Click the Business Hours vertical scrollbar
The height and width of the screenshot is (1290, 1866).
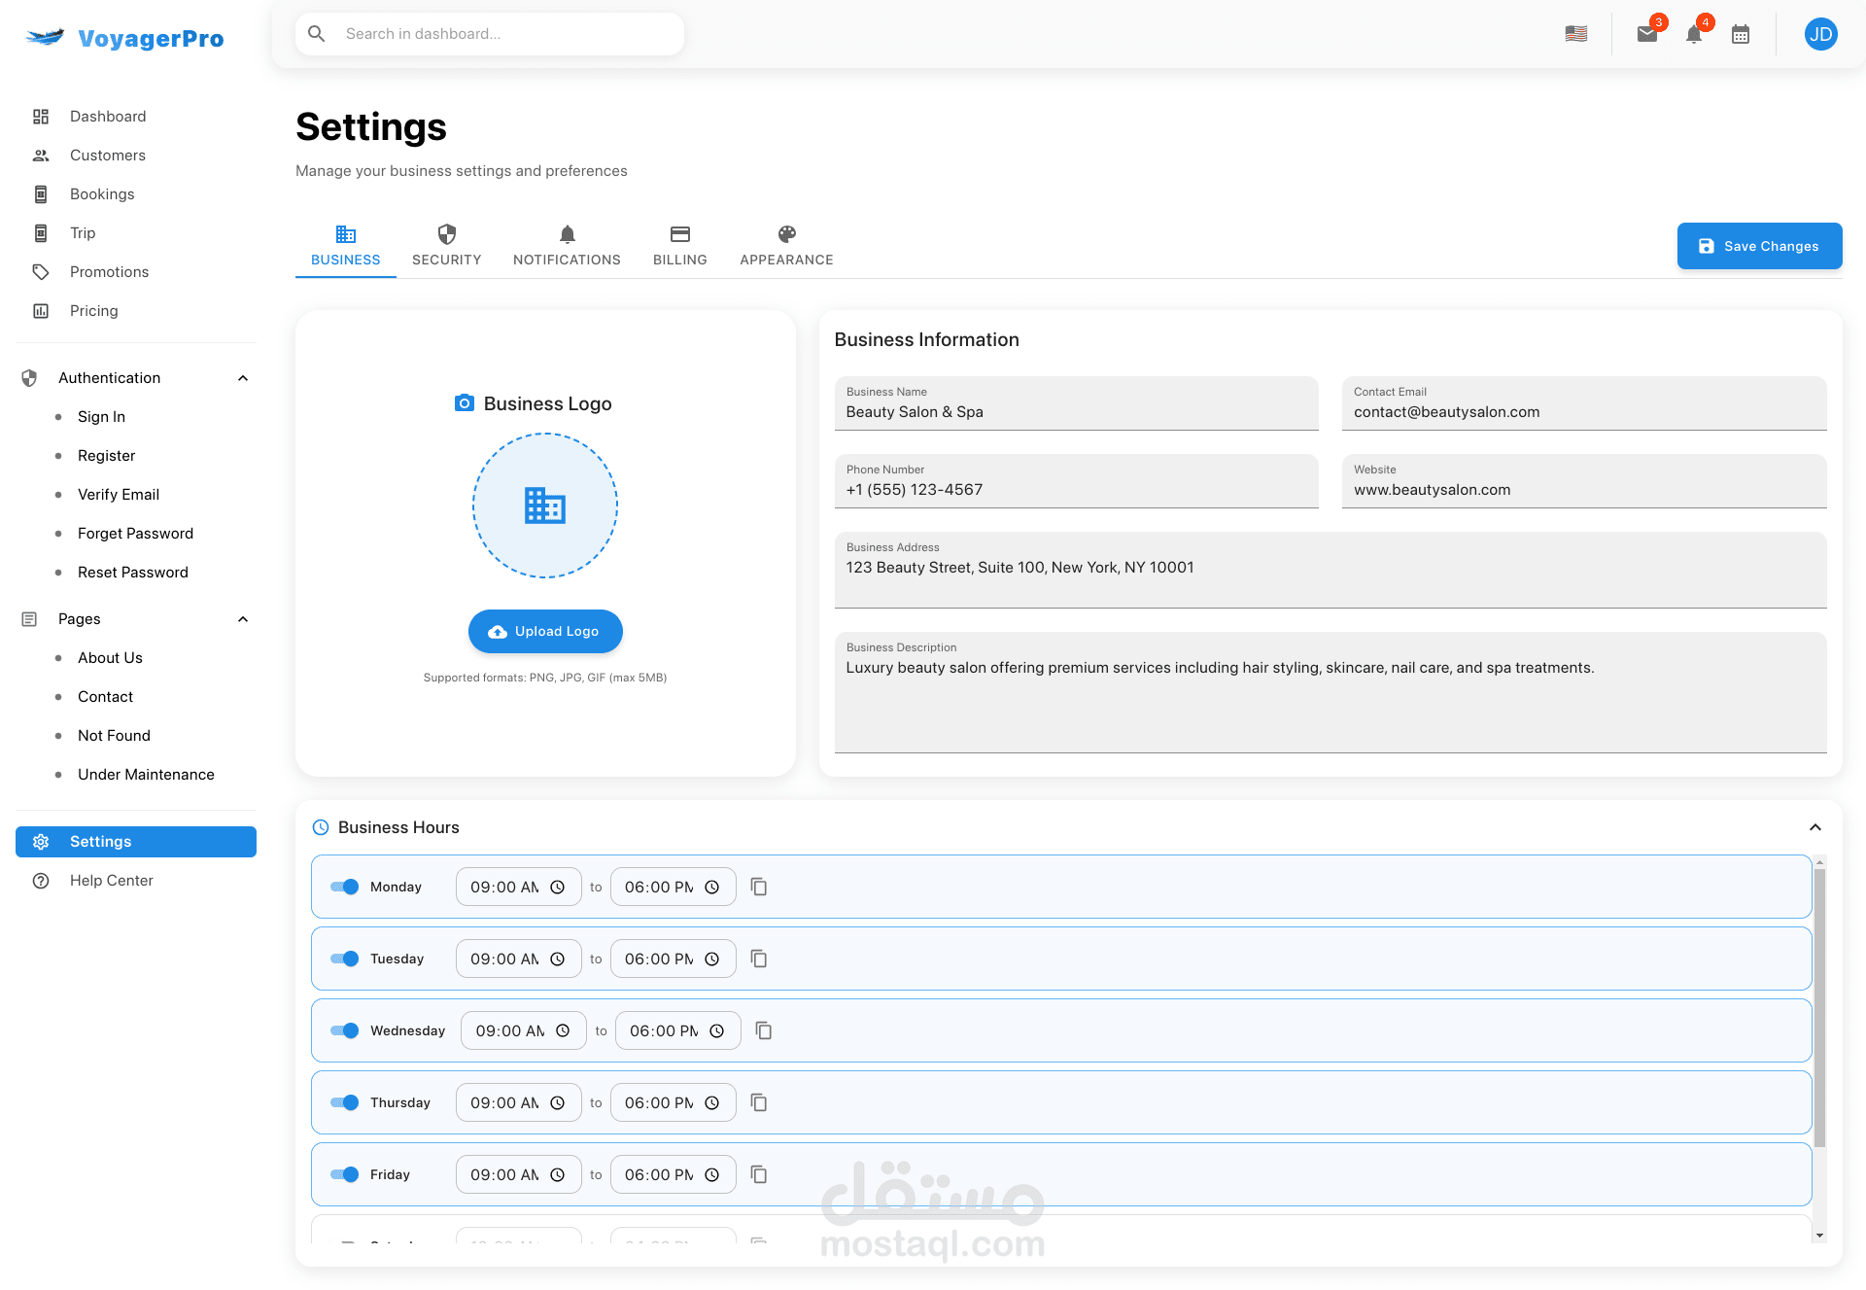coord(1819,1006)
